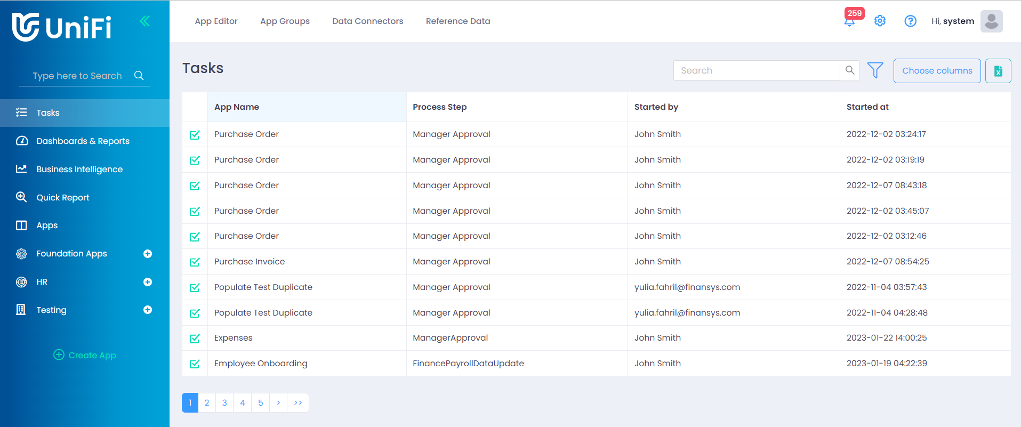The width and height of the screenshot is (1021, 427).
Task: Click the Business Intelligence chart icon
Action: [x=21, y=169]
